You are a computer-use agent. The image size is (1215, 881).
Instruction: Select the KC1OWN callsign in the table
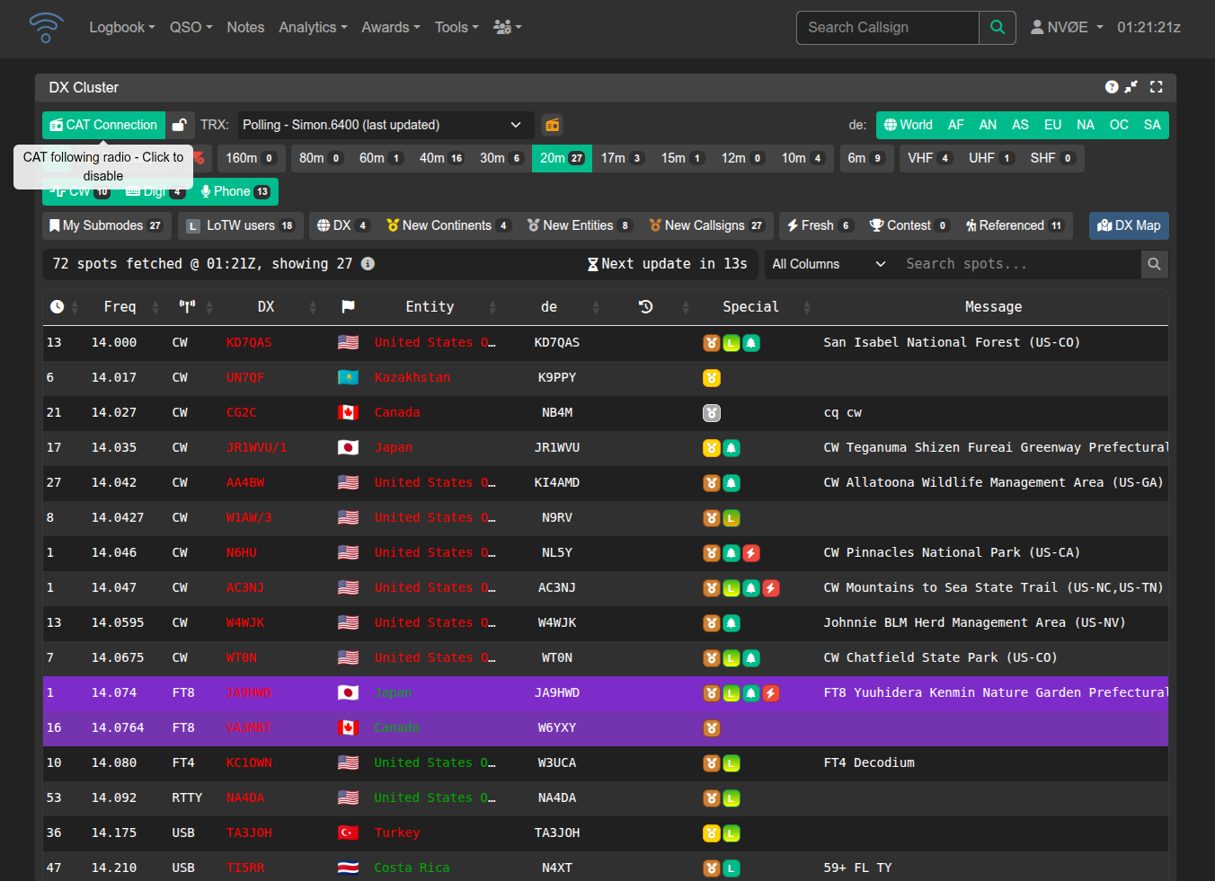249,763
